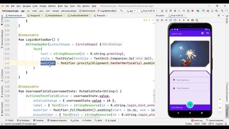Open the Terminal tool window
This screenshot has width=229, height=129.
click(38, 120)
